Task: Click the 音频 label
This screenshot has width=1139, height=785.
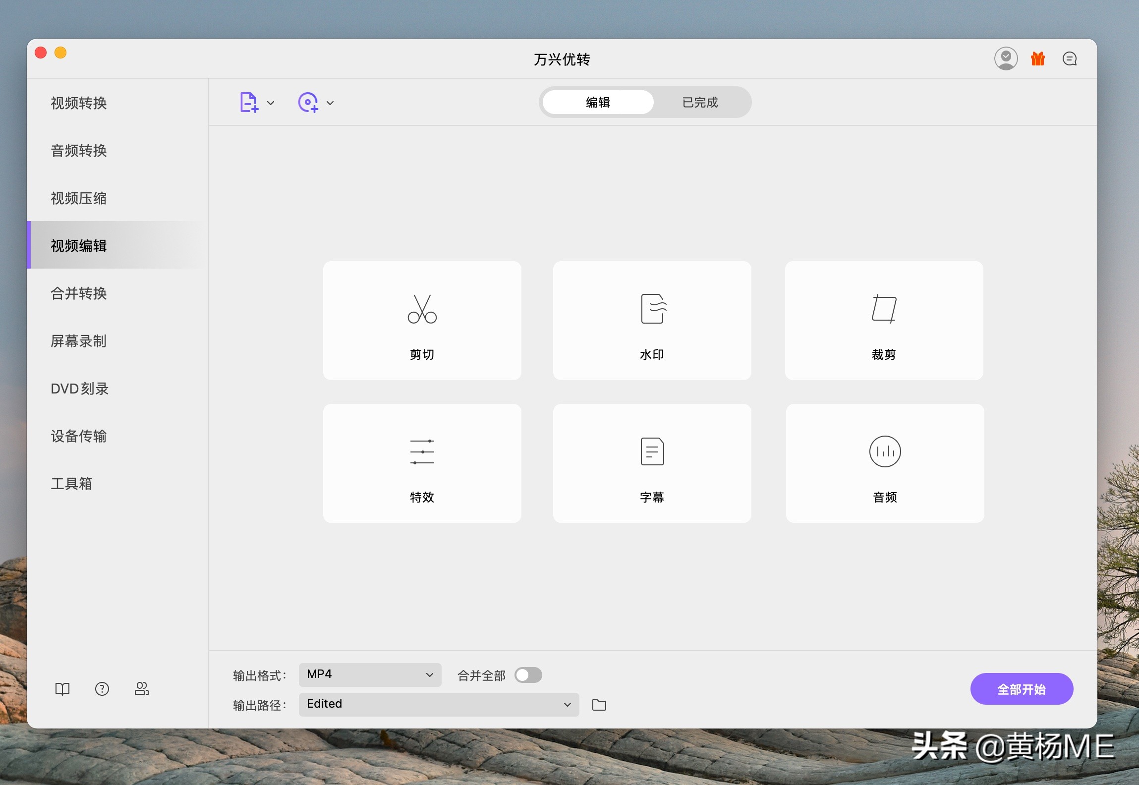Action: (885, 498)
